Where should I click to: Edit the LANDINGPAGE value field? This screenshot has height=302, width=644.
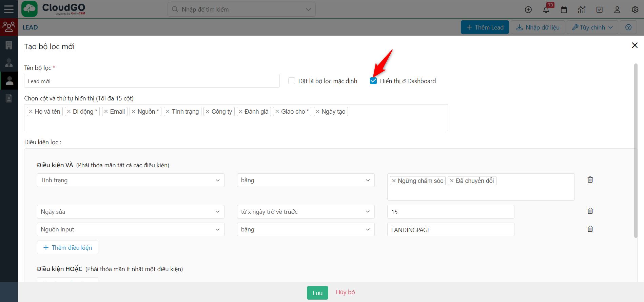[451, 229]
